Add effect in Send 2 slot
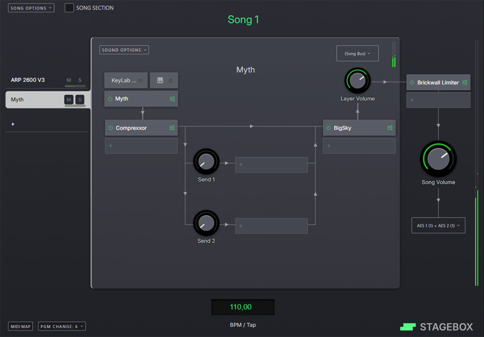The height and width of the screenshot is (337, 484). coord(272,226)
